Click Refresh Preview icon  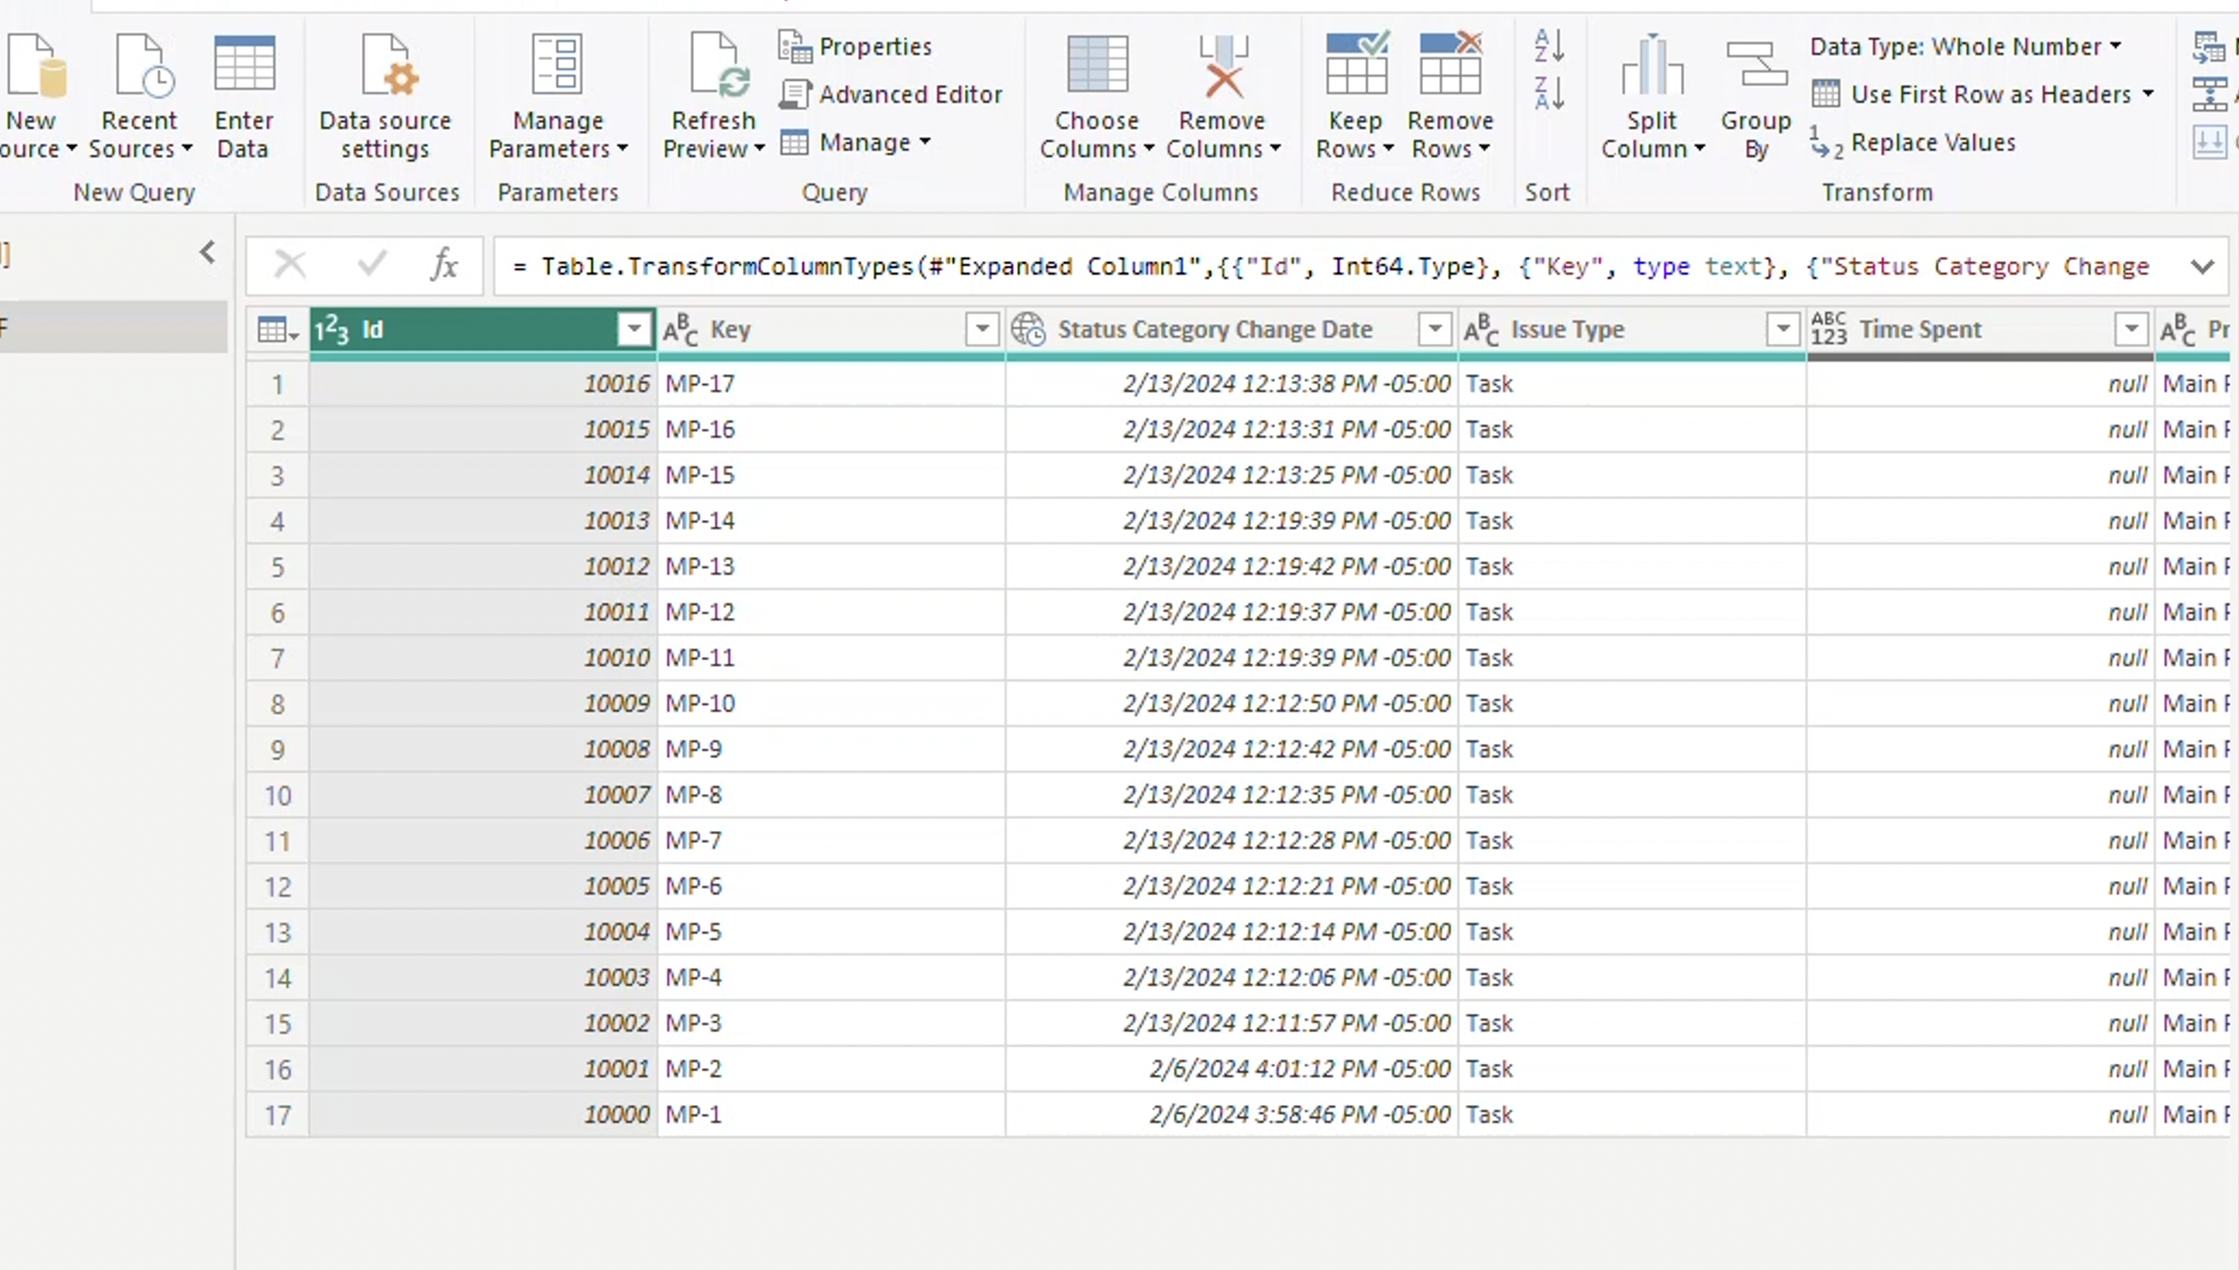click(719, 63)
